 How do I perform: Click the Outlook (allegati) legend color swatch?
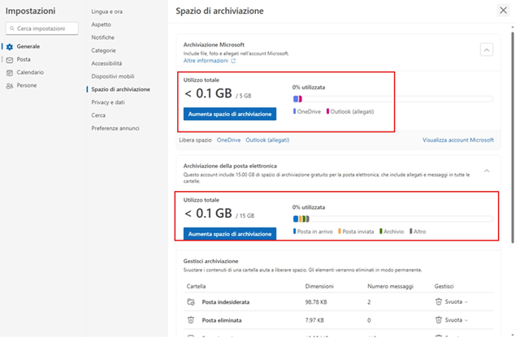click(x=327, y=111)
